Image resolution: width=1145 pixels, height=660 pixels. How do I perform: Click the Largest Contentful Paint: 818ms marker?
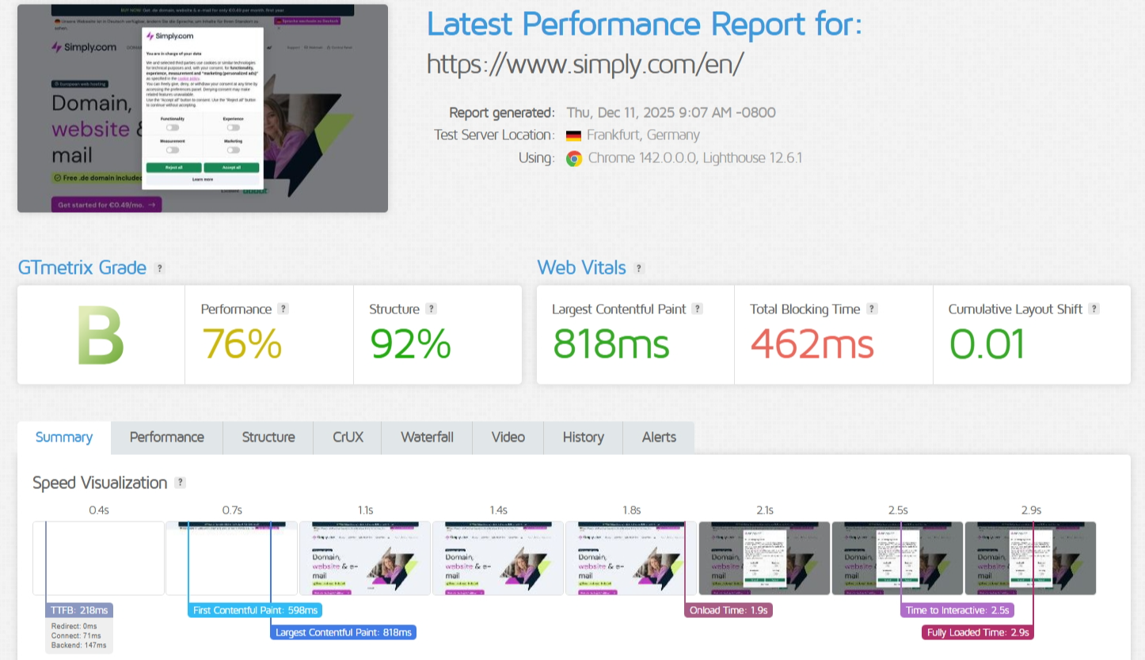(343, 632)
